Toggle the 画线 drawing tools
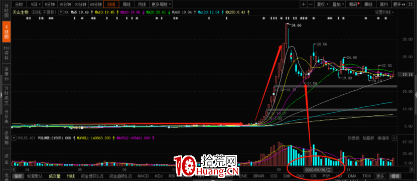Image resolution: width=417 pixels, height=181 pixels. pyautogui.click(x=368, y=4)
